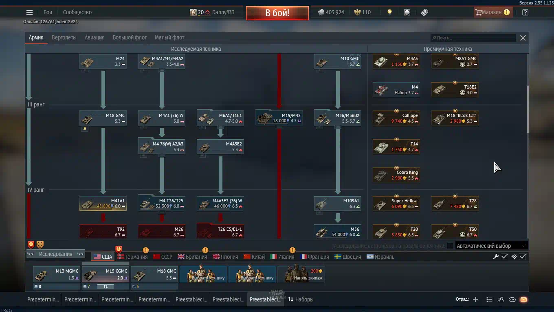Select the Германия country tab
Viewport: 554px width, 312px height.
point(132,257)
